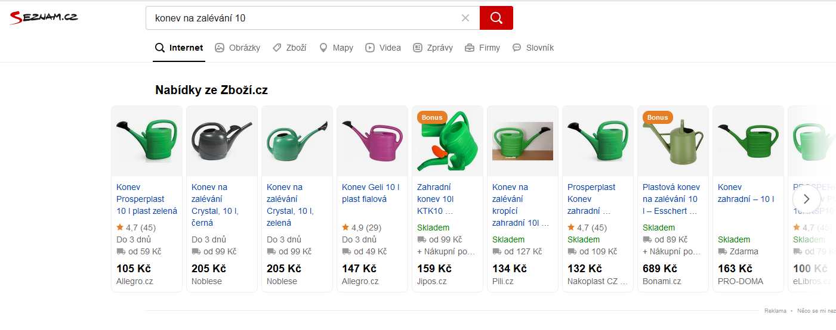Click the red search magnifier button

click(496, 18)
